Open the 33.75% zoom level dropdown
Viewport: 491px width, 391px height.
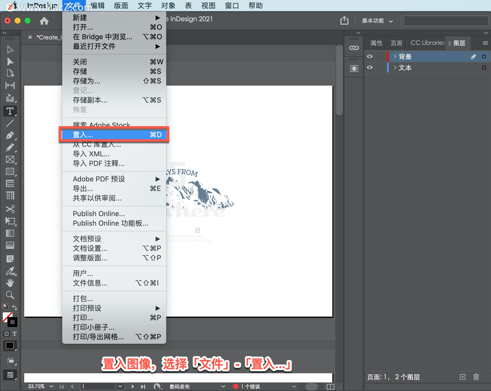pos(51,386)
